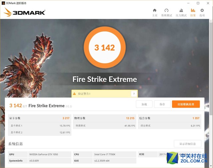Open the Benchmarks (基准测试) gauge icon
Image resolution: width=213 pixels, height=168 pixels.
click(x=166, y=10)
